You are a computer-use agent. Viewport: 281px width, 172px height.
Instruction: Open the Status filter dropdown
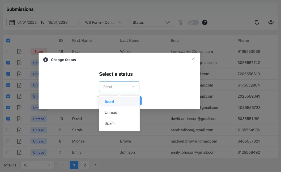coord(151,22)
